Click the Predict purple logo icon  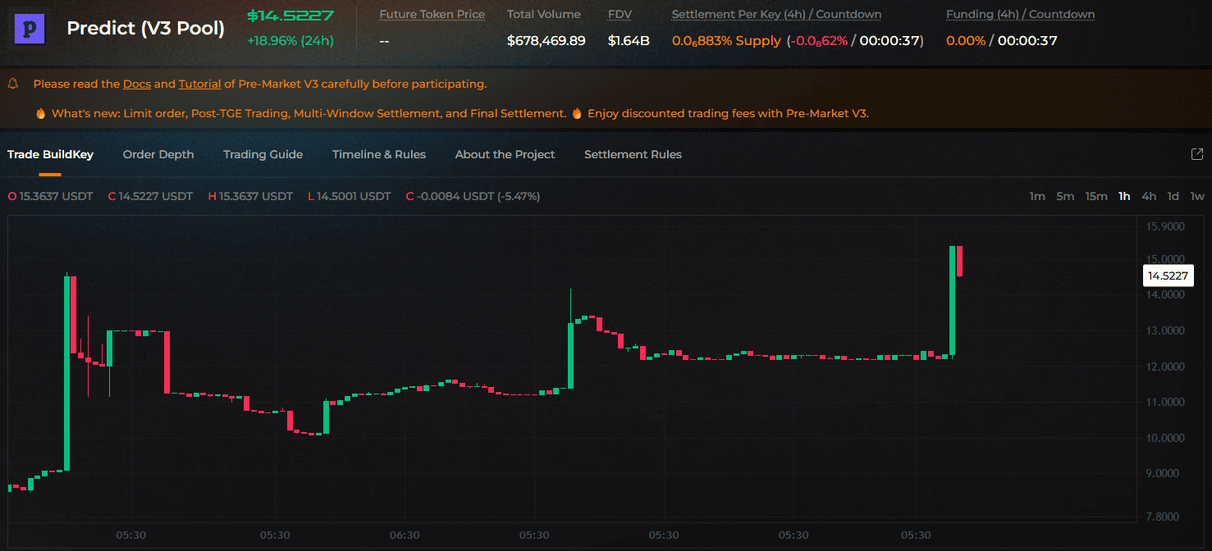point(31,29)
